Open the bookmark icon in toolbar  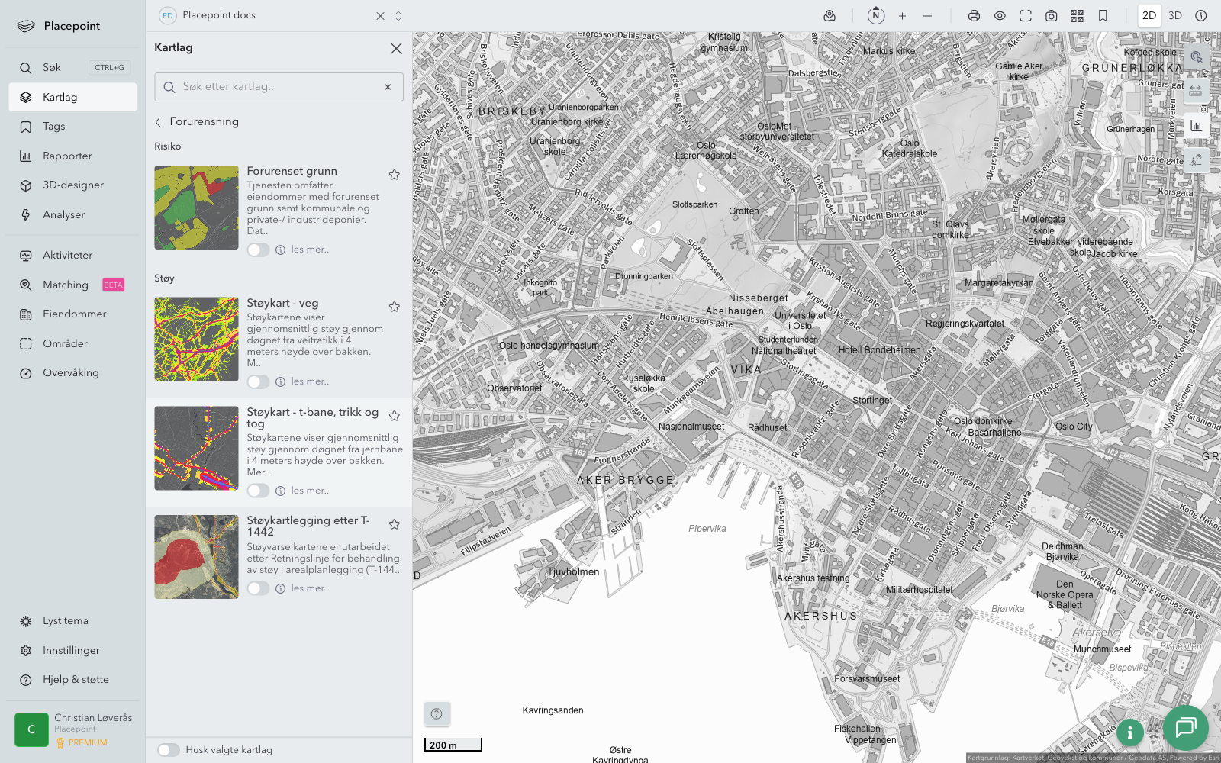tap(1103, 16)
